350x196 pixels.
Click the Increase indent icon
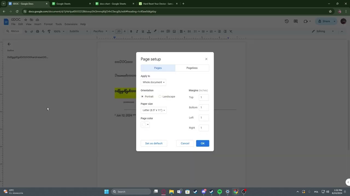point(225,31)
